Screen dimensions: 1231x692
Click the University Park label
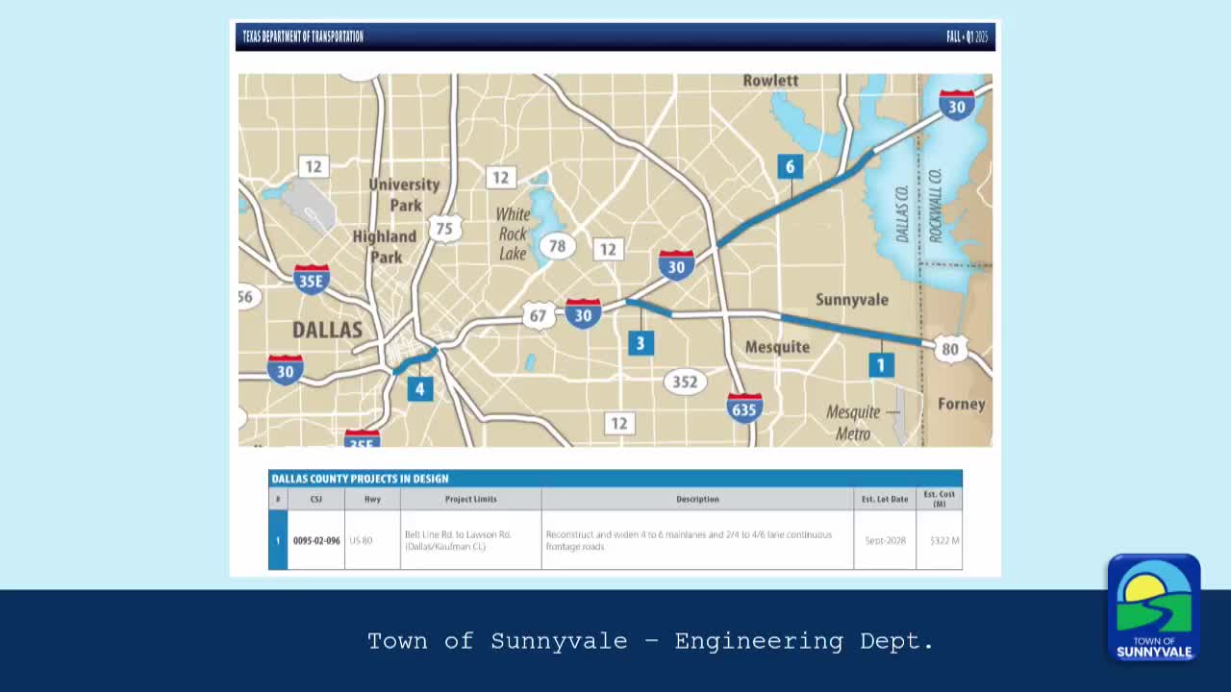[x=404, y=194]
